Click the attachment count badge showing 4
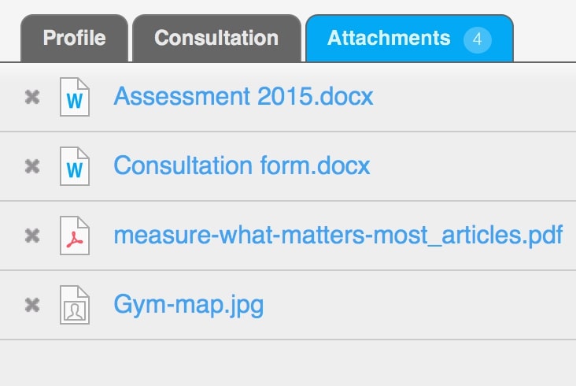The height and width of the screenshot is (386, 576). pos(478,39)
